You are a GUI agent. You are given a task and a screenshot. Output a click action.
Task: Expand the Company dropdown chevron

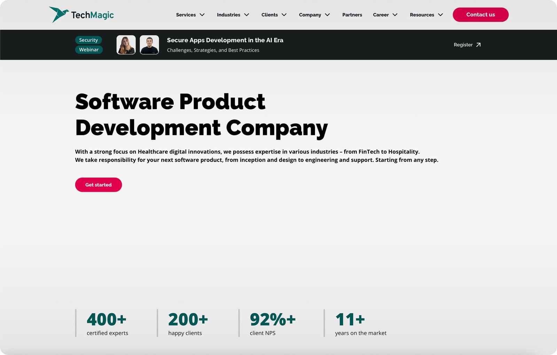point(327,15)
